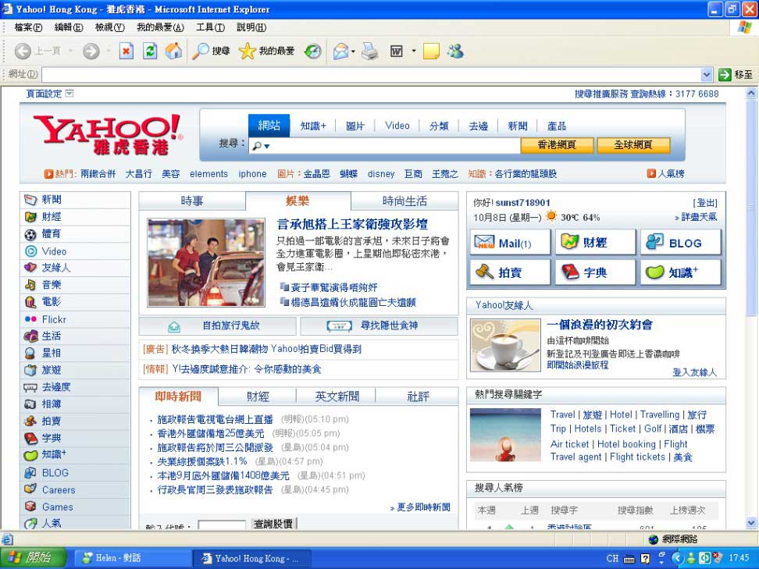Screen dimensions: 759x569
Task: Click the yellow note toolbar icon
Action: [431, 51]
